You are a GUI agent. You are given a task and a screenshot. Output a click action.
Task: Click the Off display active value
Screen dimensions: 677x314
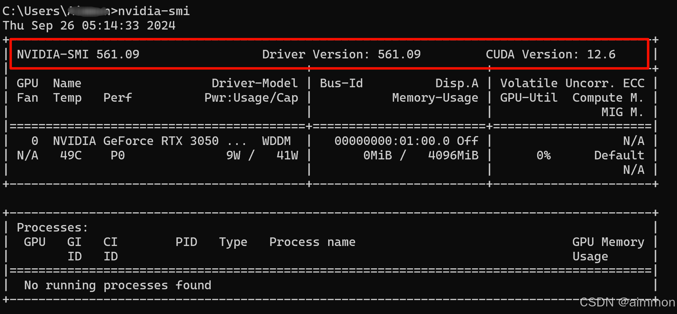467,141
